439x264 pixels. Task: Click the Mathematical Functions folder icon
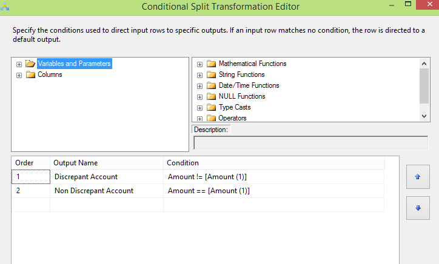coord(211,64)
